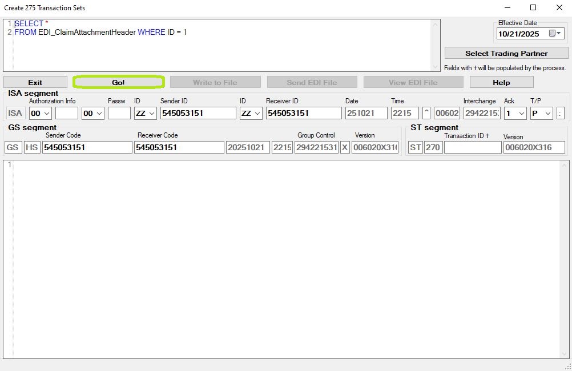Click in the empty EDI output pane

click(287, 259)
